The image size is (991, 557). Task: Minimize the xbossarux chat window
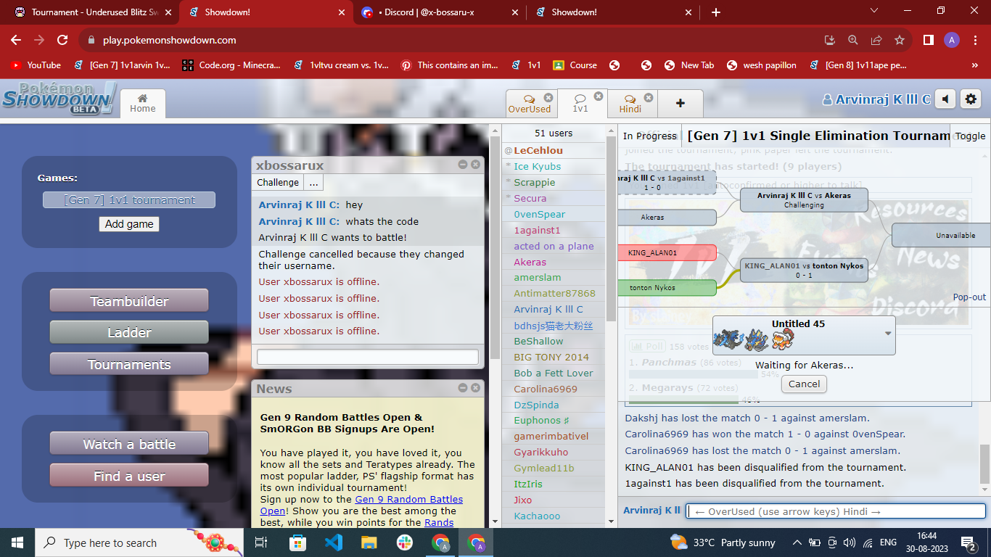coord(463,165)
